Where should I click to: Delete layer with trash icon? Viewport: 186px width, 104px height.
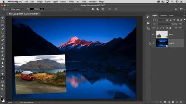click(x=181, y=102)
